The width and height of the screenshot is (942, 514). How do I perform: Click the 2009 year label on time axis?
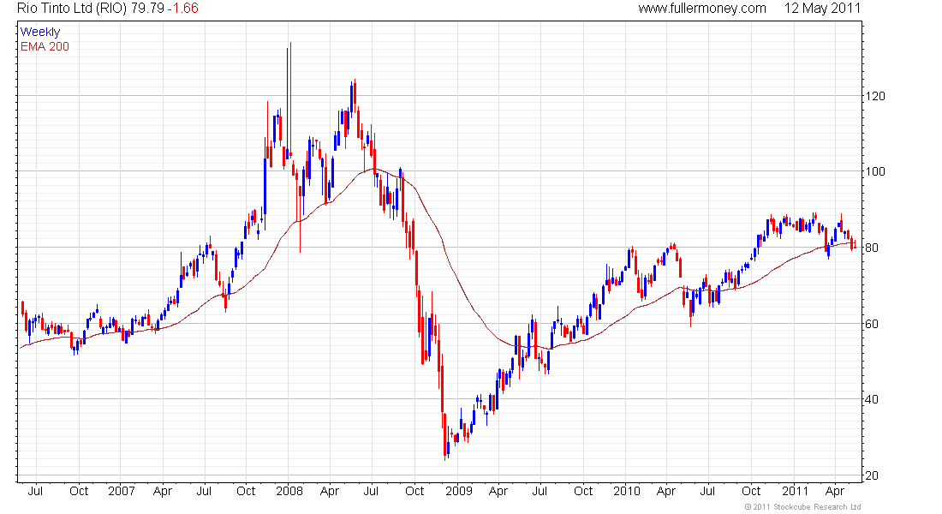click(459, 491)
